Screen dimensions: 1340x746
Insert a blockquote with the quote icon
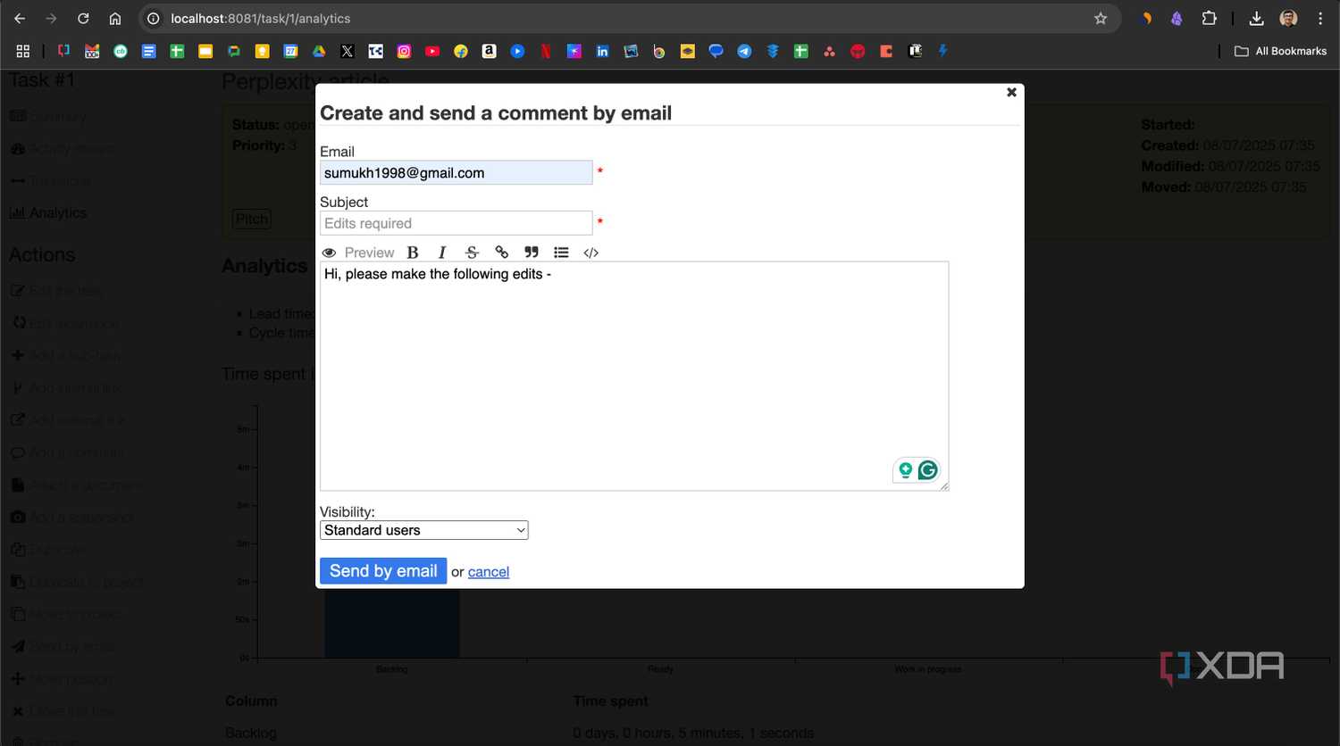532,253
